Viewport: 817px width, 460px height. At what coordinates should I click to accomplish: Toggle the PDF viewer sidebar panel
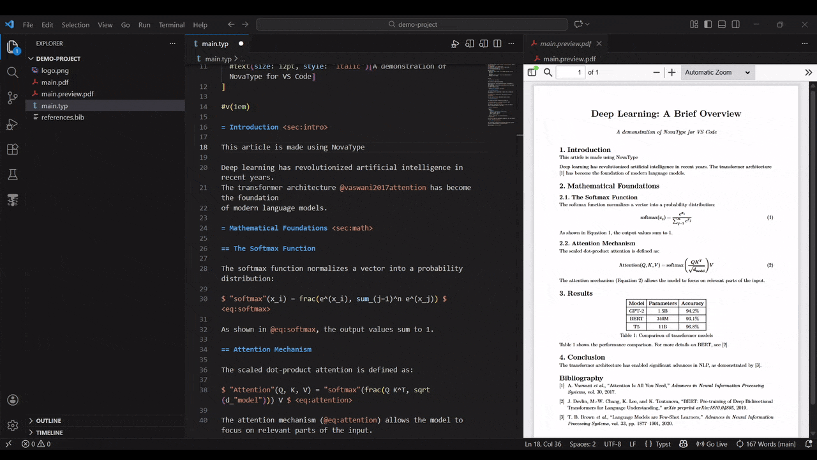tap(532, 72)
